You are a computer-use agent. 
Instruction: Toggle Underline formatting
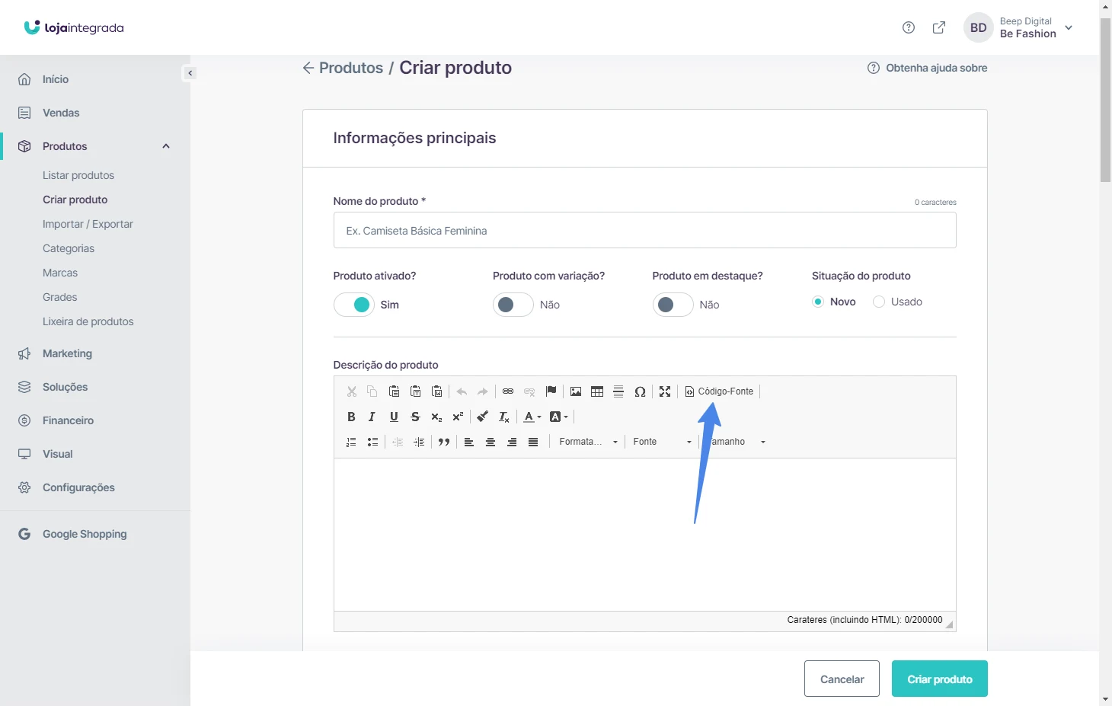[394, 417]
